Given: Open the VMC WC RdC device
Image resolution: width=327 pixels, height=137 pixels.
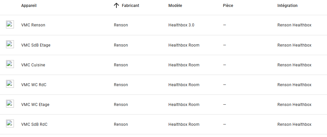Looking at the screenshot, I should (34, 85).
